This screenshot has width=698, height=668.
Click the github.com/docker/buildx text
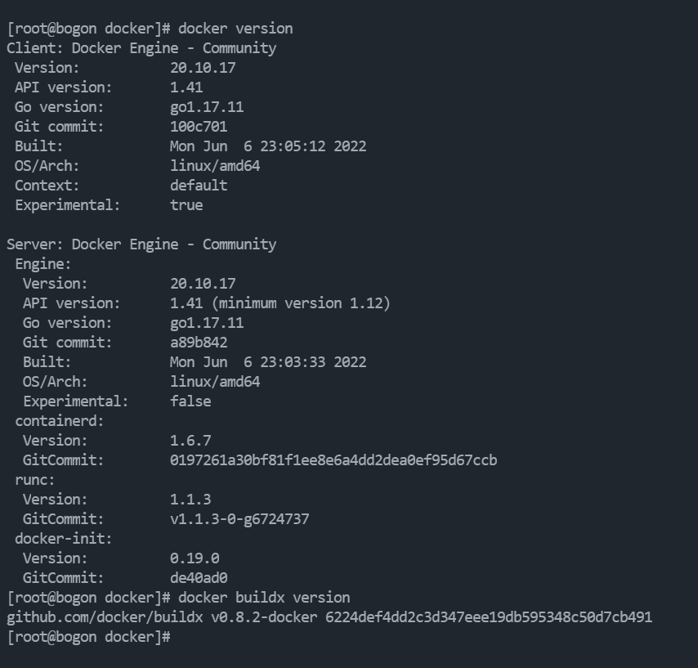105,617
